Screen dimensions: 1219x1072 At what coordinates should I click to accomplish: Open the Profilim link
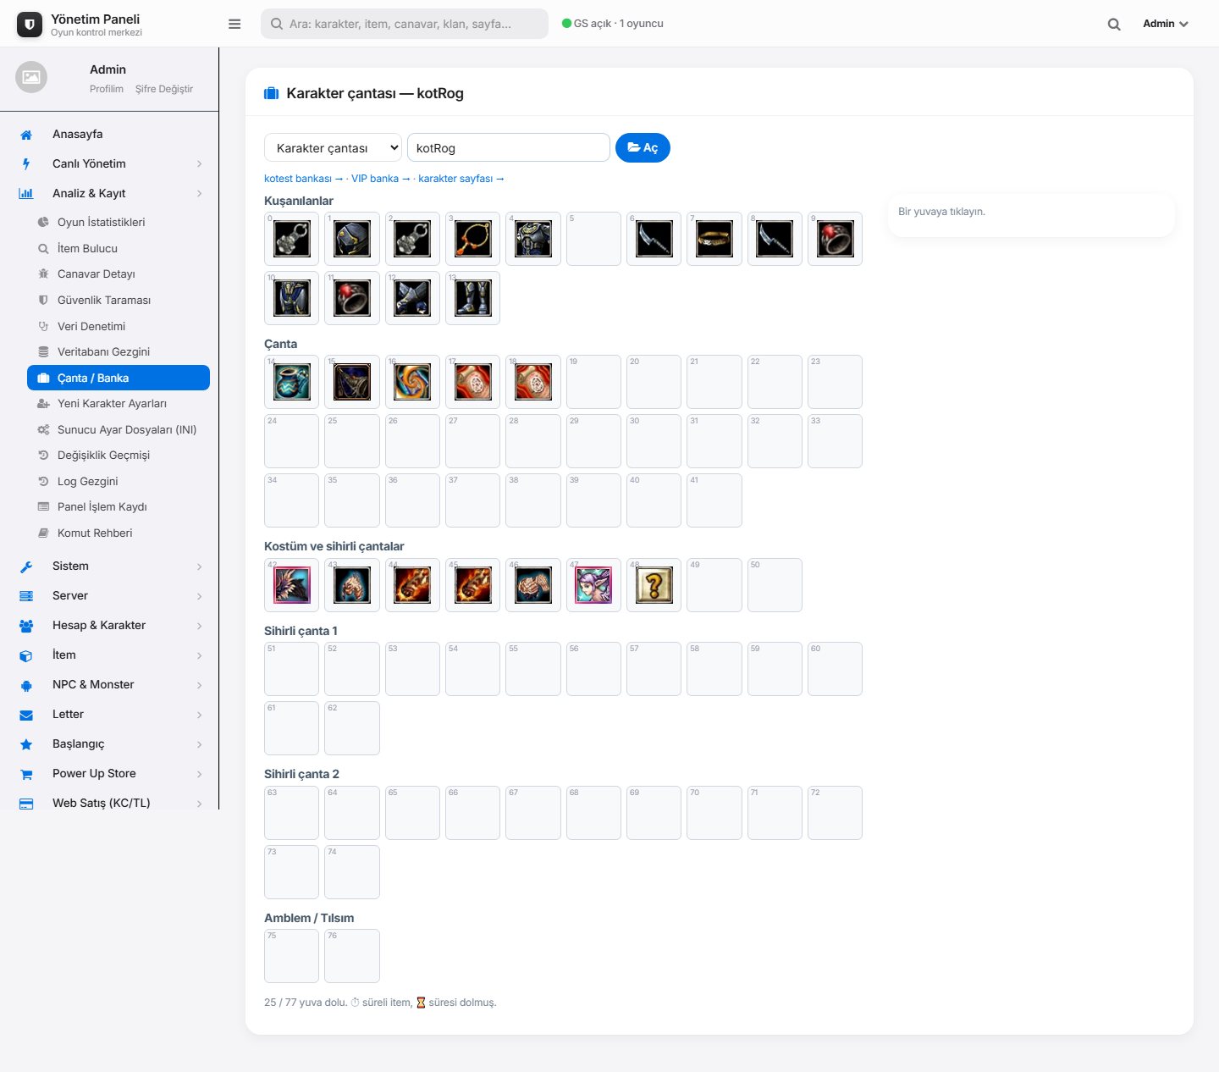pyautogui.click(x=107, y=89)
